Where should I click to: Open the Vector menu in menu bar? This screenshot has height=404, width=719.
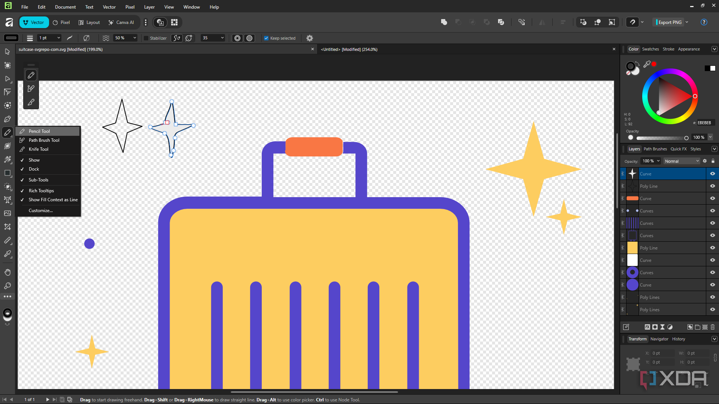click(109, 7)
